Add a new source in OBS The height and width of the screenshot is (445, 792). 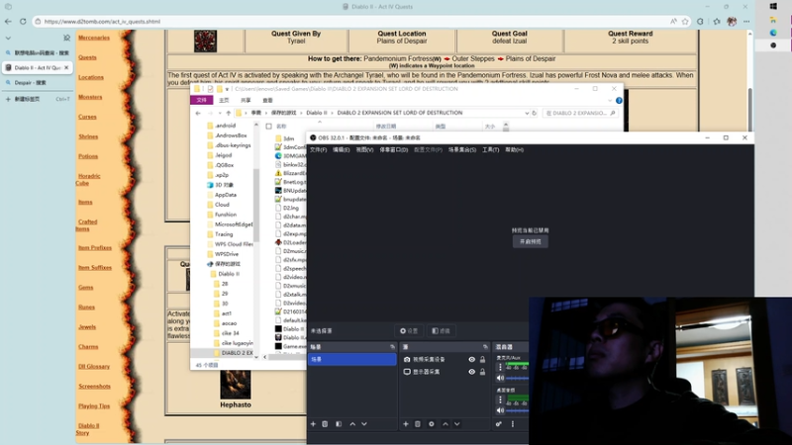406,424
